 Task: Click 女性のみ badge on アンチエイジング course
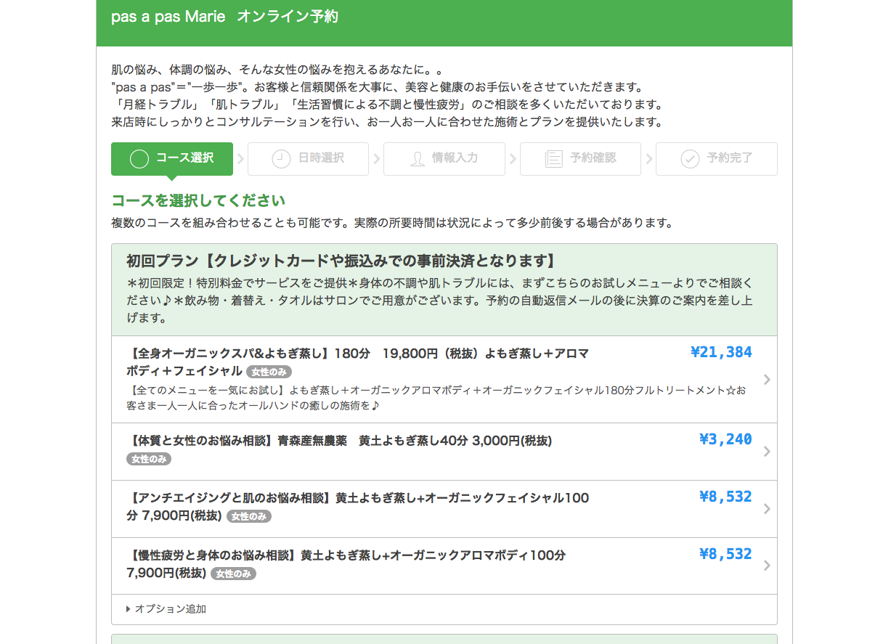click(249, 516)
